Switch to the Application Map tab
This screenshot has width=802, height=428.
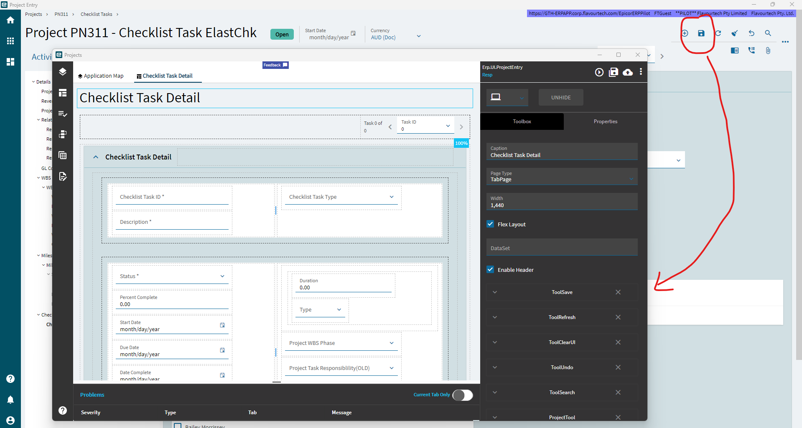101,76
